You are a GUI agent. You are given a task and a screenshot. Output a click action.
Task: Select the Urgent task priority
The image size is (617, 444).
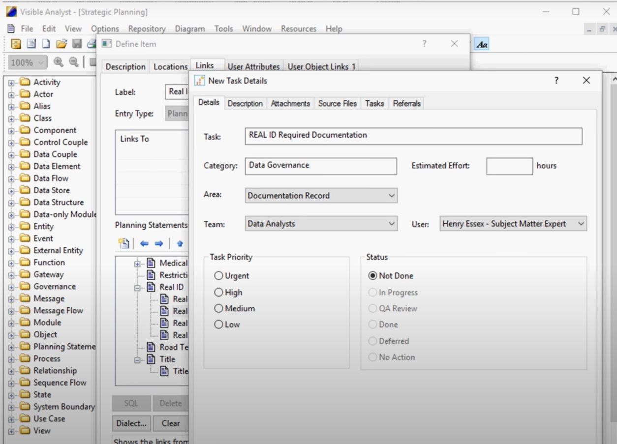219,276
